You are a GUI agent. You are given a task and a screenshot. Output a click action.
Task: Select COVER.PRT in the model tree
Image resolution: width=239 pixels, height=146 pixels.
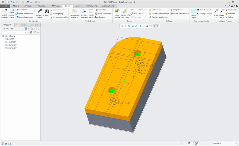12,42
